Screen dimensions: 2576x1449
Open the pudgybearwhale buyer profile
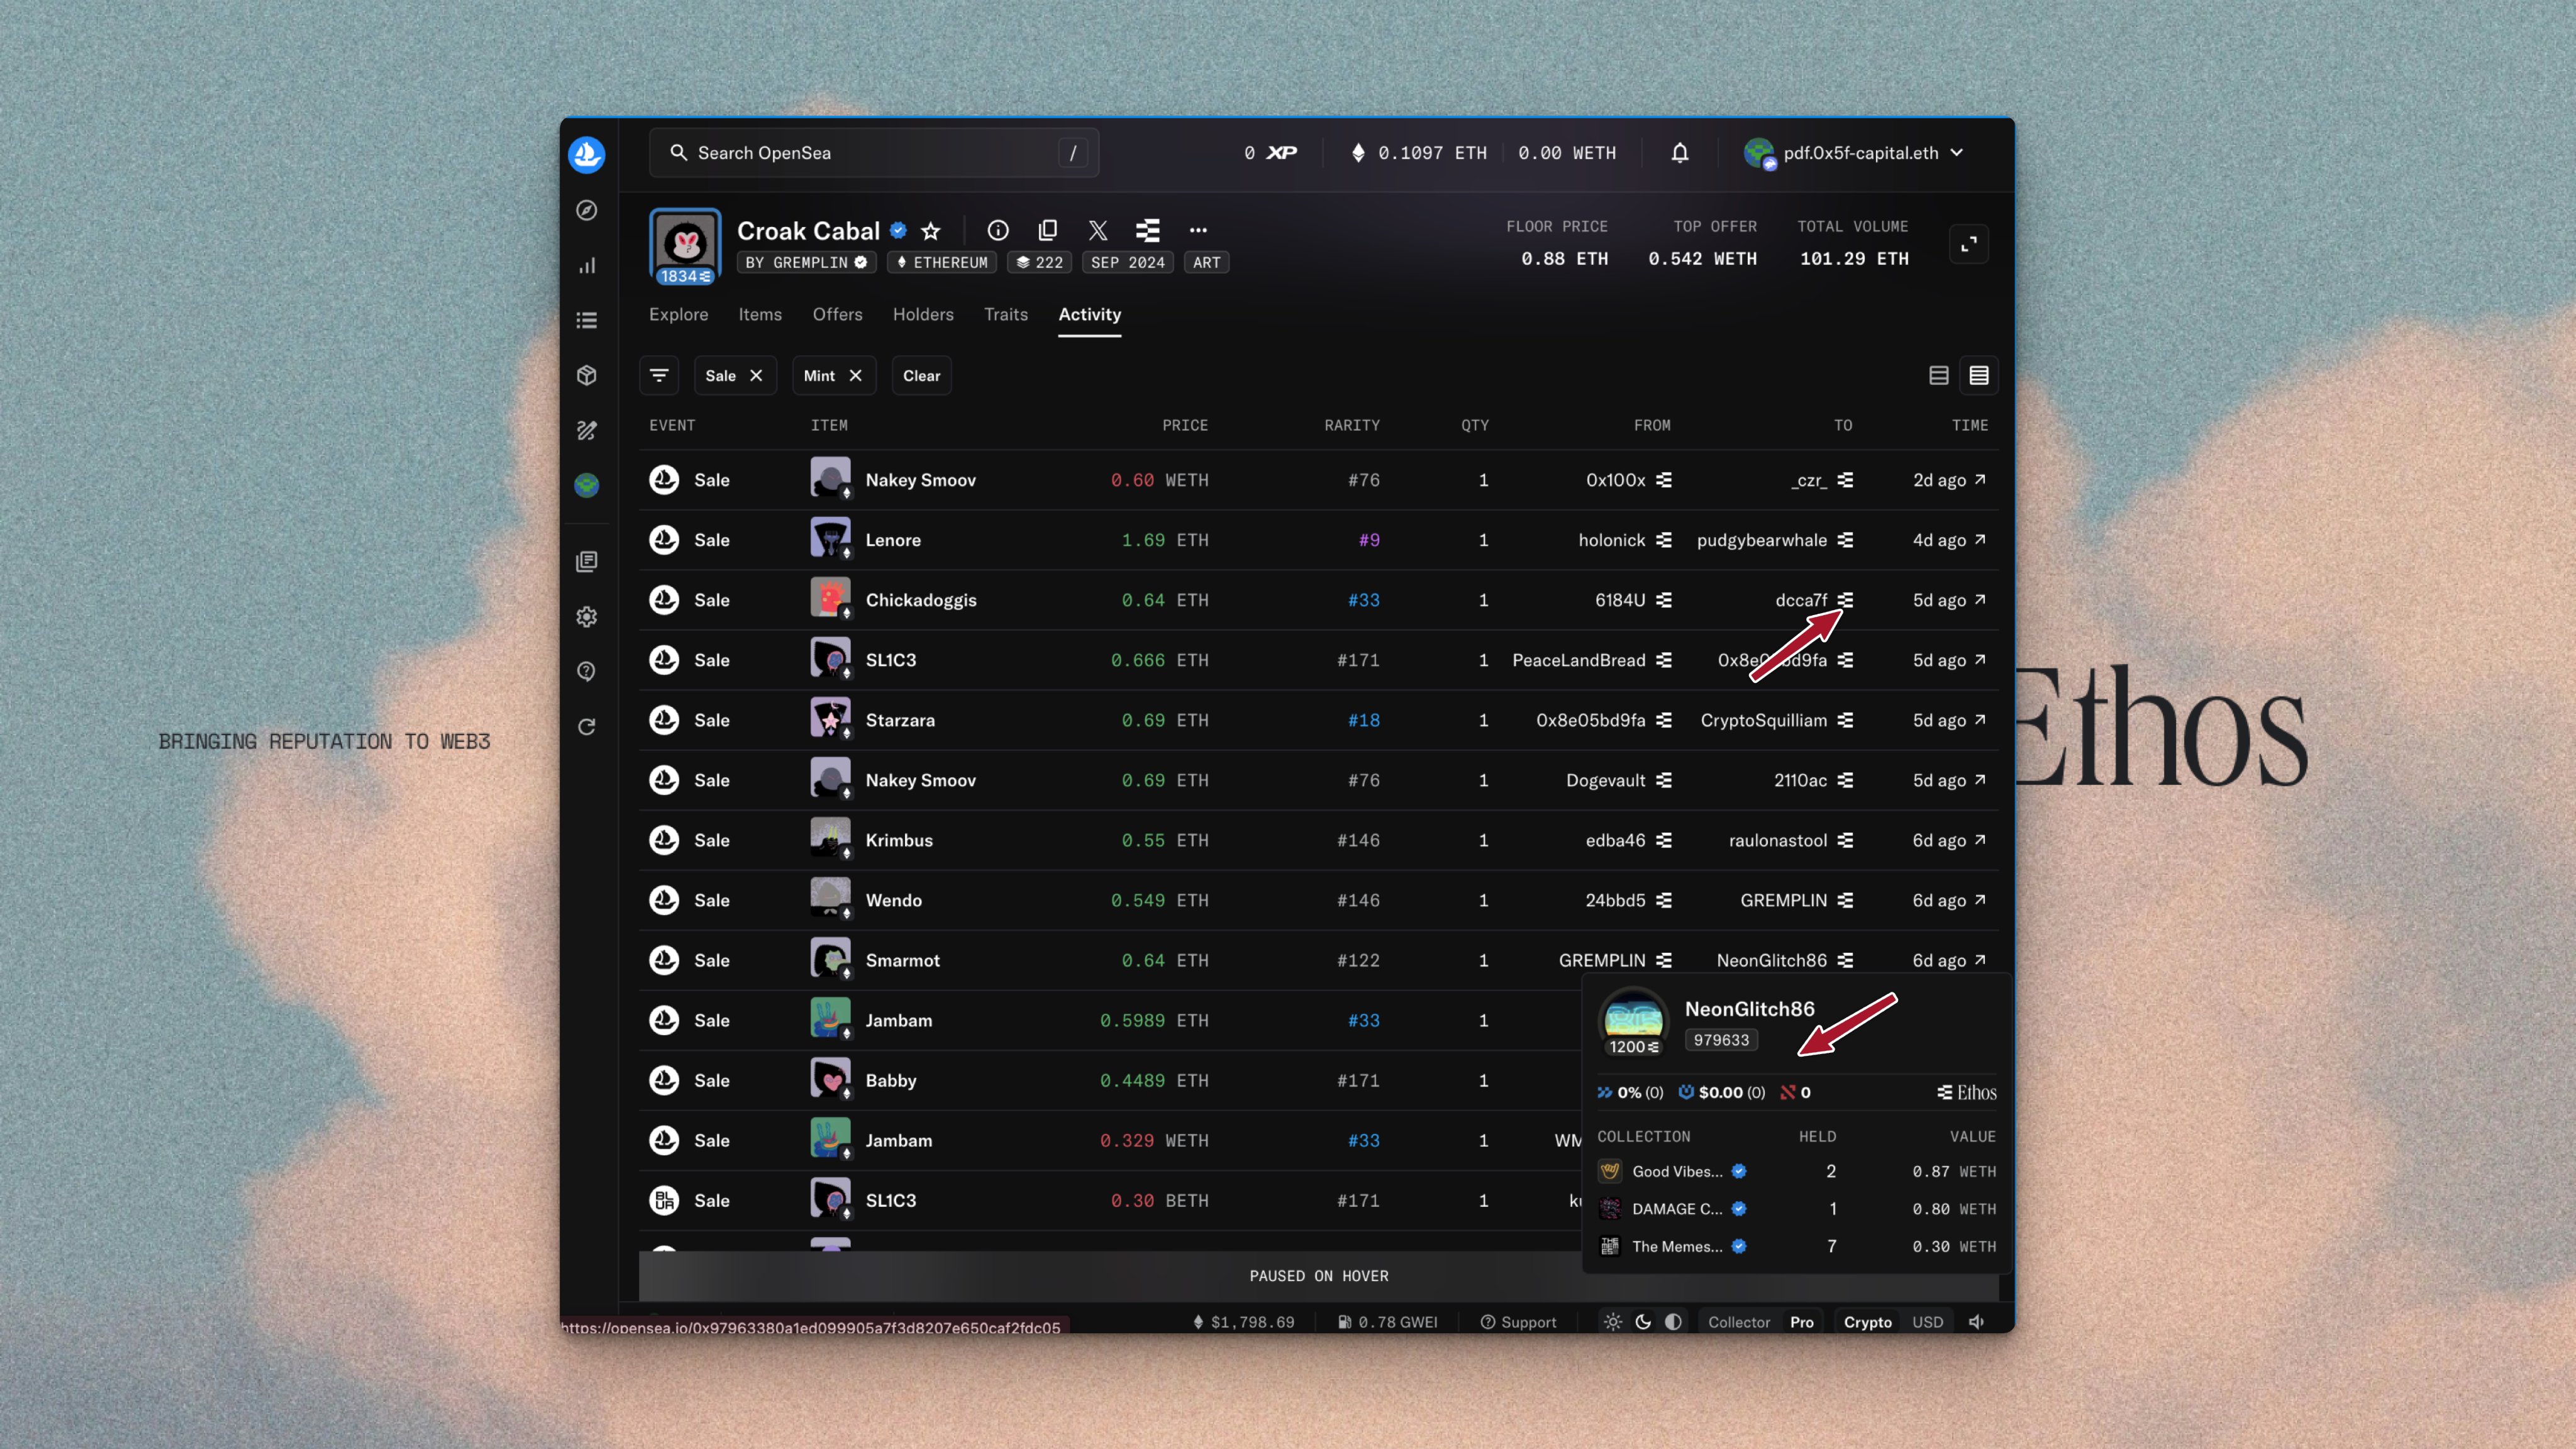point(1761,540)
